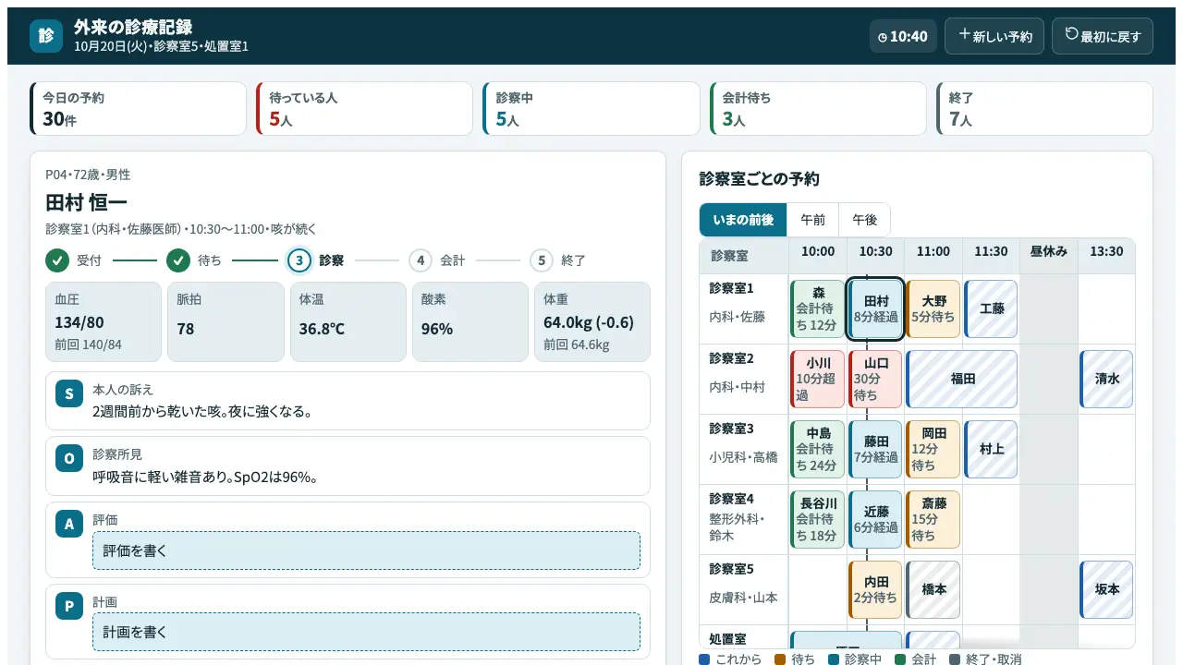The image size is (1183, 665).
Task: Click the 評価を書く input field
Action: (x=366, y=550)
